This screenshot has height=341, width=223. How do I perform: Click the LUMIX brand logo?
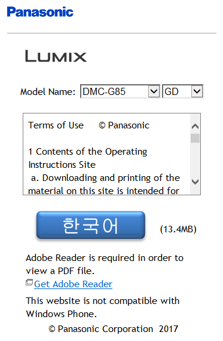(56, 56)
